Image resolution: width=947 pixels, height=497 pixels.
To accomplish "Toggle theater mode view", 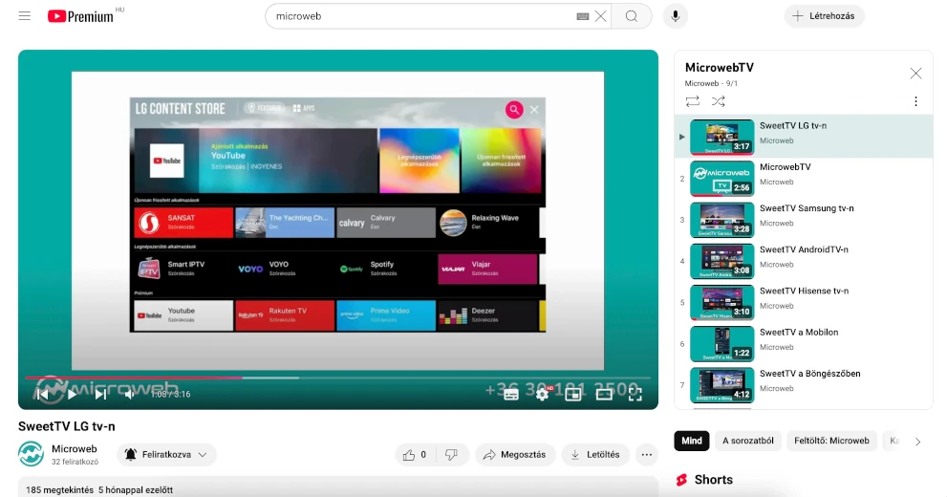I will pyautogui.click(x=604, y=395).
